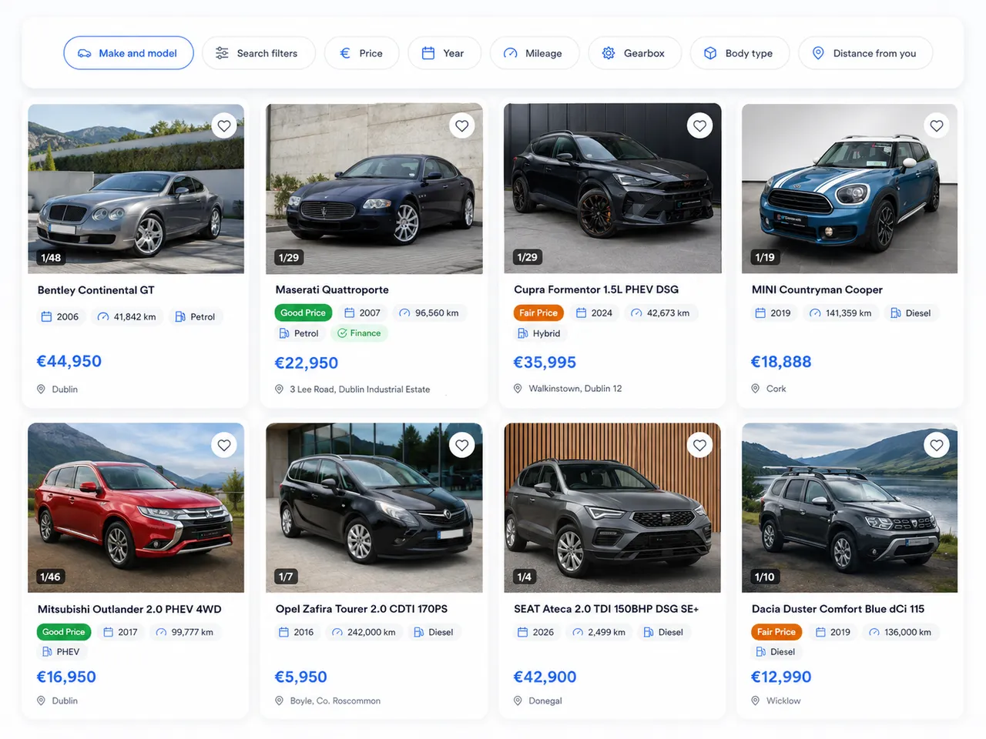This screenshot has height=739, width=986.
Task: Open Mitsubishi Outlander 2.0 PHEV 4WD title
Action: [129, 609]
